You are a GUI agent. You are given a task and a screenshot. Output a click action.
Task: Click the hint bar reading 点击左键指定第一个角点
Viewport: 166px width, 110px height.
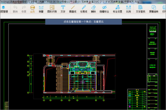point(84,21)
